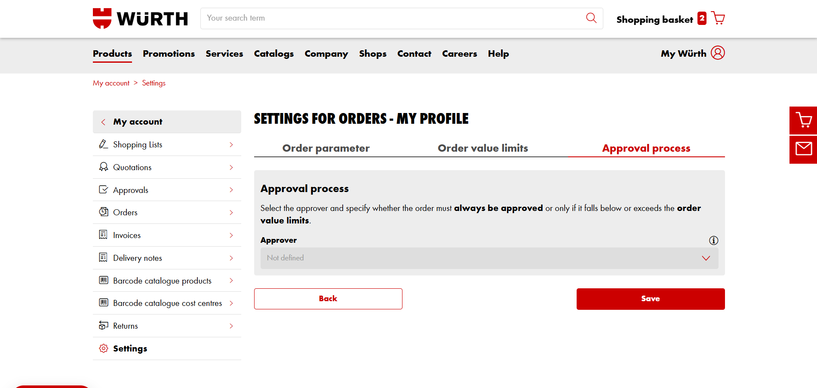Click the Settings gear icon in sidebar
This screenshot has width=817, height=388.
point(104,348)
